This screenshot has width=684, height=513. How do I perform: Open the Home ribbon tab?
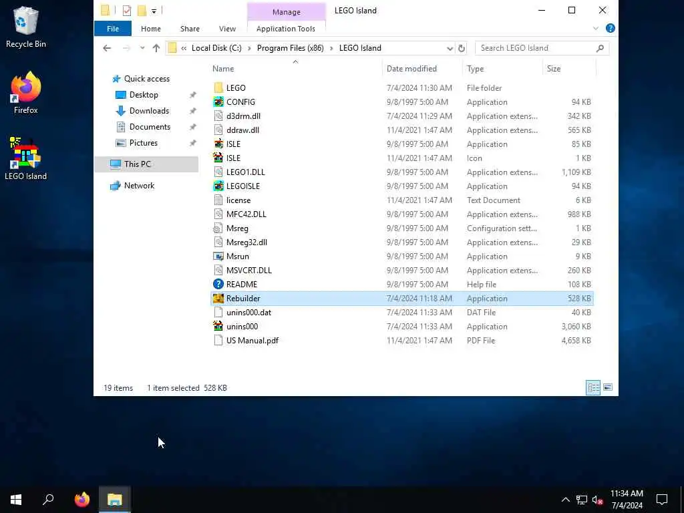coord(150,29)
